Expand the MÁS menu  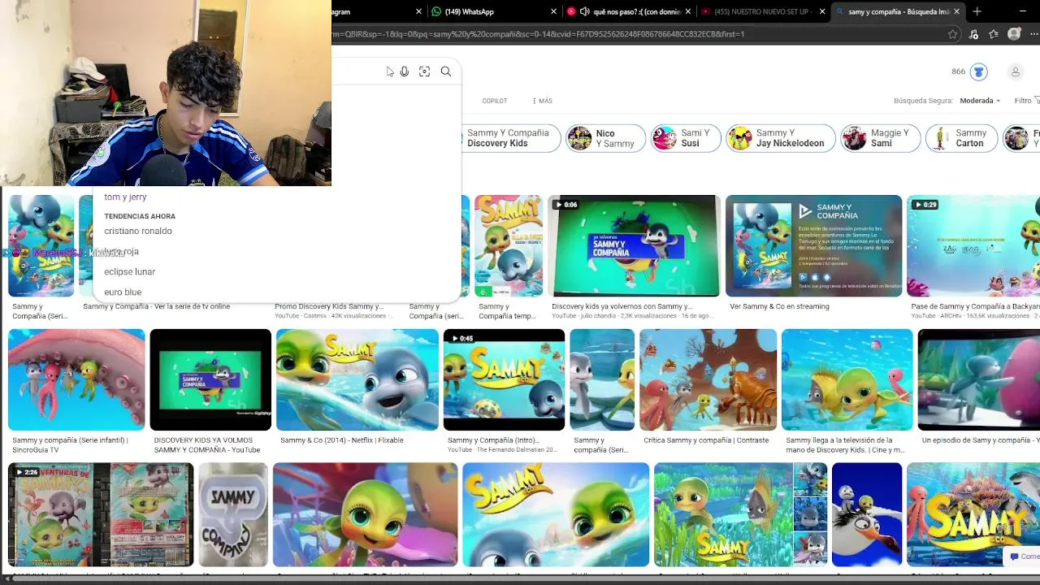tap(542, 101)
